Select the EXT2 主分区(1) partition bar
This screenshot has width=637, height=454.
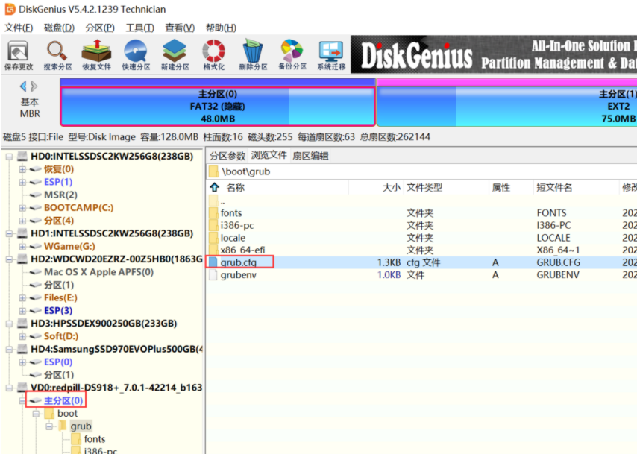507,107
